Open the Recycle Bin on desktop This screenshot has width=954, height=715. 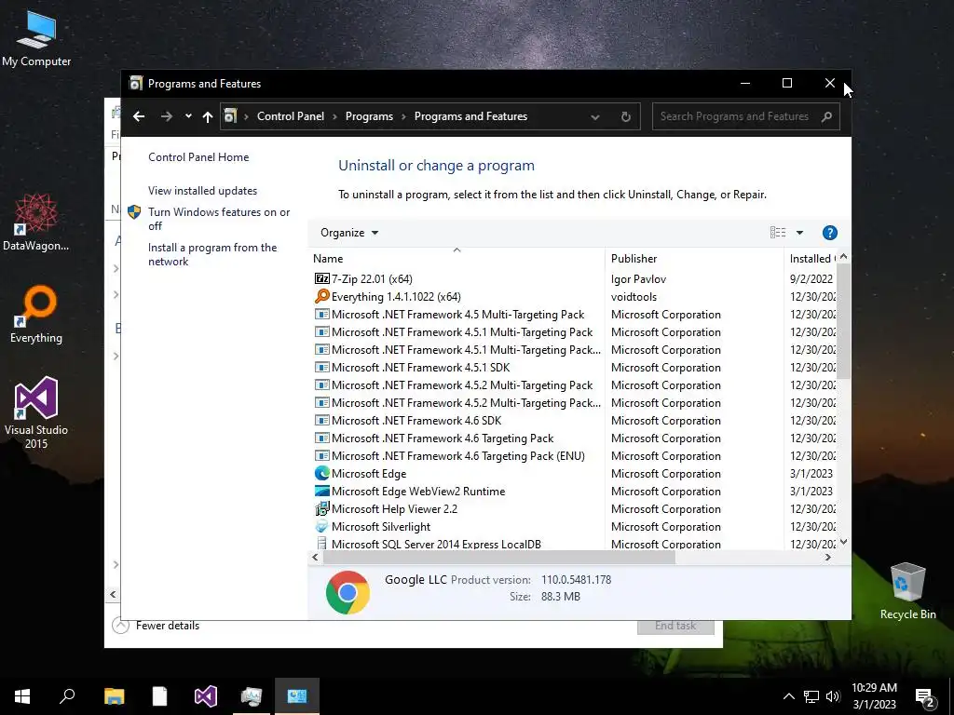(x=907, y=591)
